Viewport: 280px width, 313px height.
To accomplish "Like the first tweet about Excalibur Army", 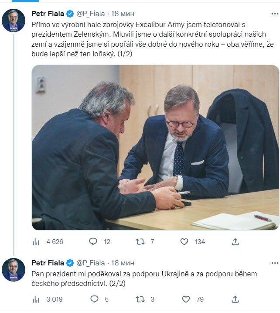I will click(x=184, y=241).
